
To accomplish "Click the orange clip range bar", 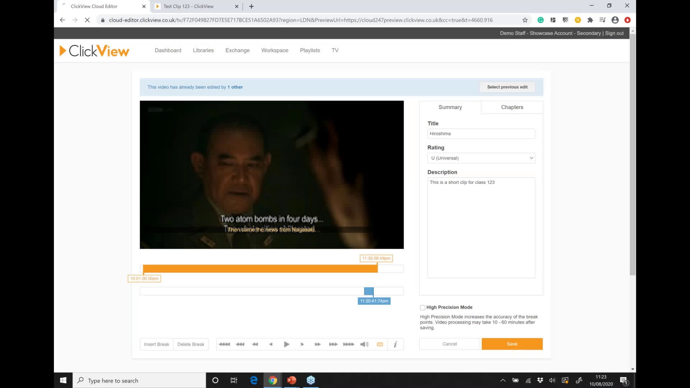I will pos(260,269).
